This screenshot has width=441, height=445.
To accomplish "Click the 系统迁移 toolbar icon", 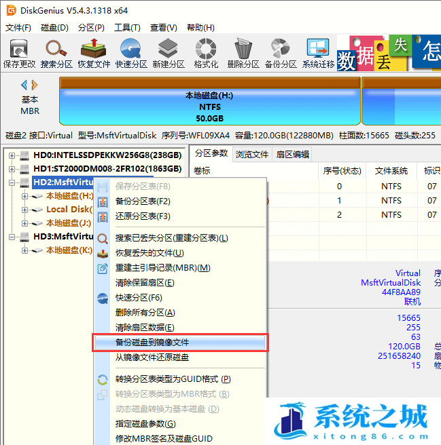I will pyautogui.click(x=318, y=48).
